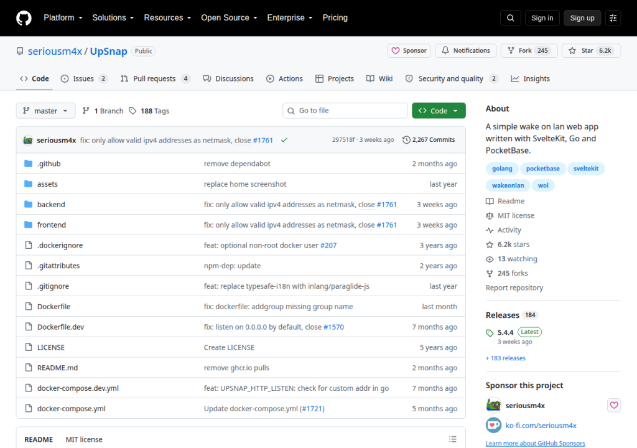The width and height of the screenshot is (637, 448).
Task: Open the seriousm4x owner link
Action: coord(55,51)
